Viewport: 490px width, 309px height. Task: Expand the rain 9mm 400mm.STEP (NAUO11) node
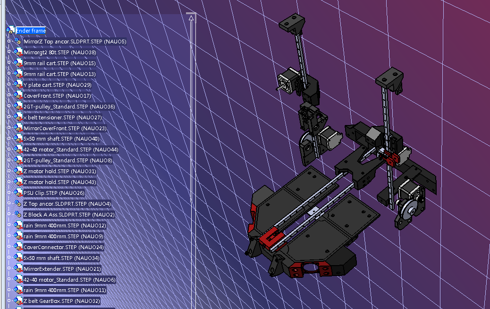(9, 290)
